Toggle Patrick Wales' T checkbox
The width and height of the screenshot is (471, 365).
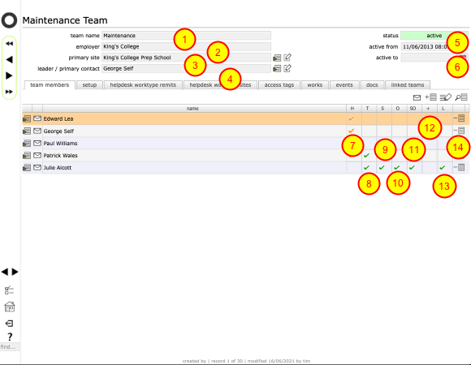366,156
